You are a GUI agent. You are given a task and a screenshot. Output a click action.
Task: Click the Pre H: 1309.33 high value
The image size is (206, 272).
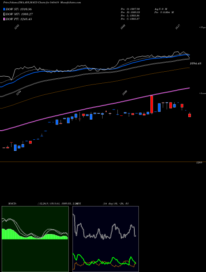coord(130,12)
